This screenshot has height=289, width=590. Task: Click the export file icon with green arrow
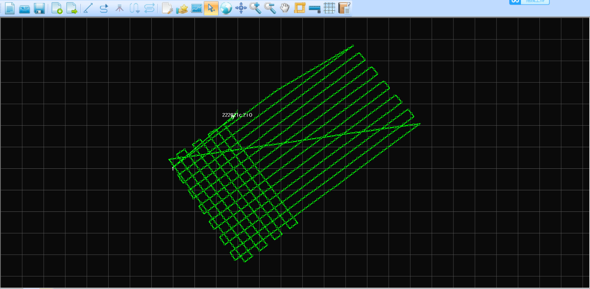[x=72, y=8]
